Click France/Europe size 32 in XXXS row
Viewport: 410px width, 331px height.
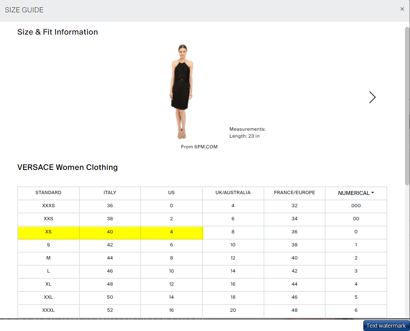(294, 206)
